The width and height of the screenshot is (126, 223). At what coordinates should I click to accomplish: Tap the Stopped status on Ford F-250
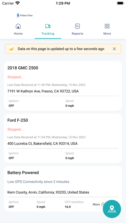15,129
